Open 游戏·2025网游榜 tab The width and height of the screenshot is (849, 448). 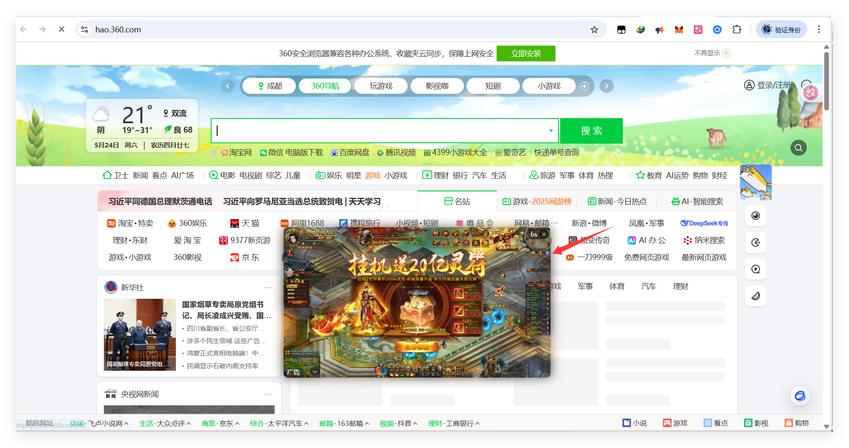[x=537, y=201]
